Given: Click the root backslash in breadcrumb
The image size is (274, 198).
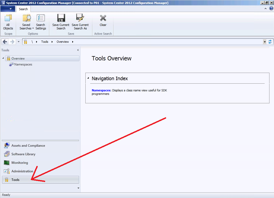Looking at the screenshot, I should 32,42.
